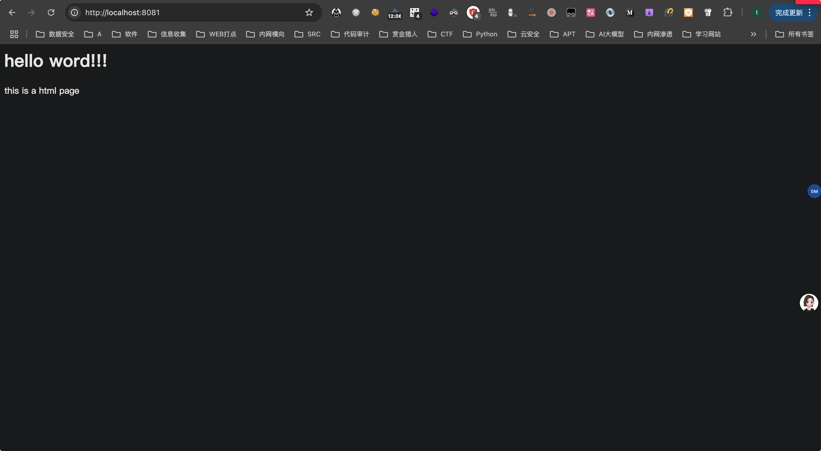The width and height of the screenshot is (821, 451).
Task: Open the purple layered-diamond extension
Action: tap(434, 13)
